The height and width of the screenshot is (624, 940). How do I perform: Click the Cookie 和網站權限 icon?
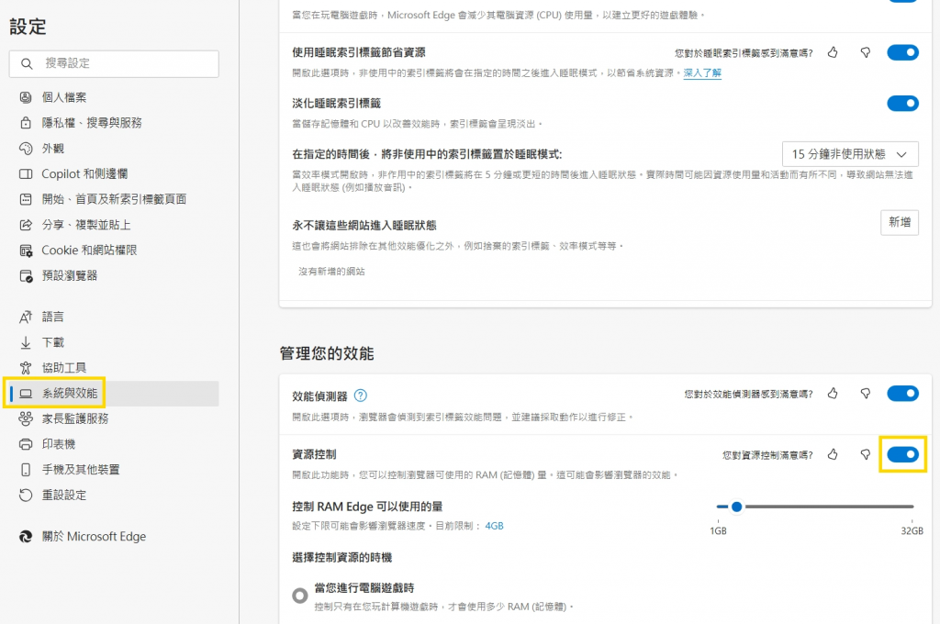tap(26, 251)
